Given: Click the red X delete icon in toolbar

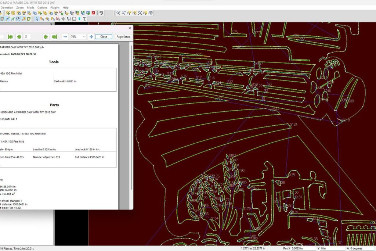Looking at the screenshot, I should 93,13.
